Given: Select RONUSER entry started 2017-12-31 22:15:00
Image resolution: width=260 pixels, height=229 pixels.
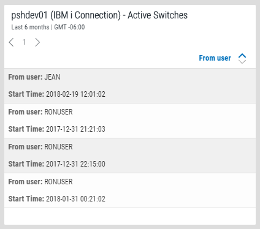Looking at the screenshot, I should [130, 156].
